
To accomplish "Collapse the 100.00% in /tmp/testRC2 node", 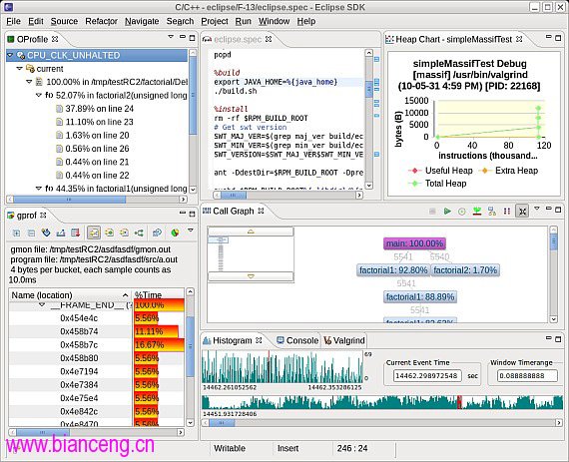I will tap(29, 82).
